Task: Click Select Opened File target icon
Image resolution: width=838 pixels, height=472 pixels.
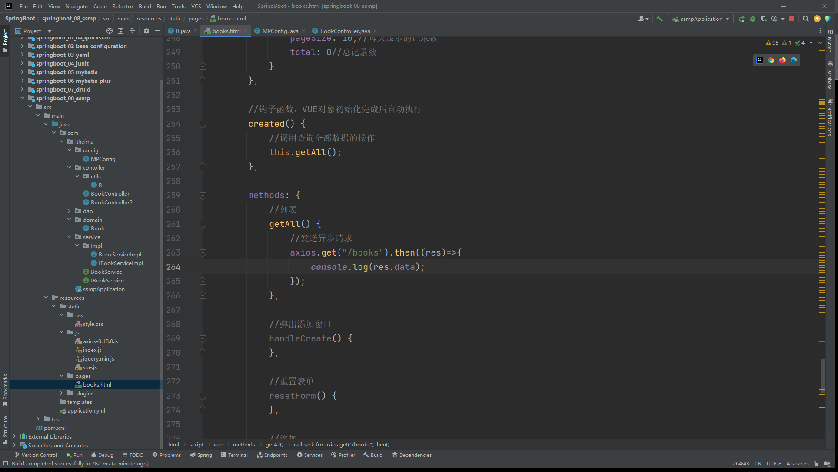Action: 110,31
